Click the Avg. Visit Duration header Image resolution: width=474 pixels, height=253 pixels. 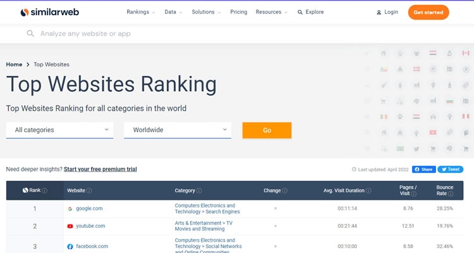point(347,190)
